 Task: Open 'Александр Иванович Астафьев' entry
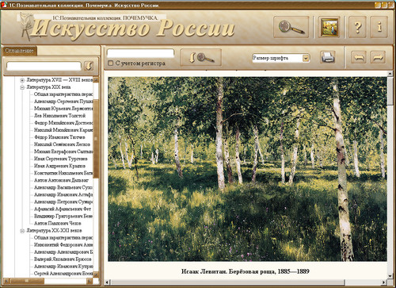63,194
